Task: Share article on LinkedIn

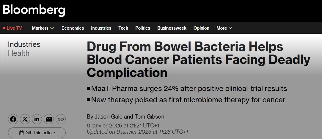Action: pos(37,119)
